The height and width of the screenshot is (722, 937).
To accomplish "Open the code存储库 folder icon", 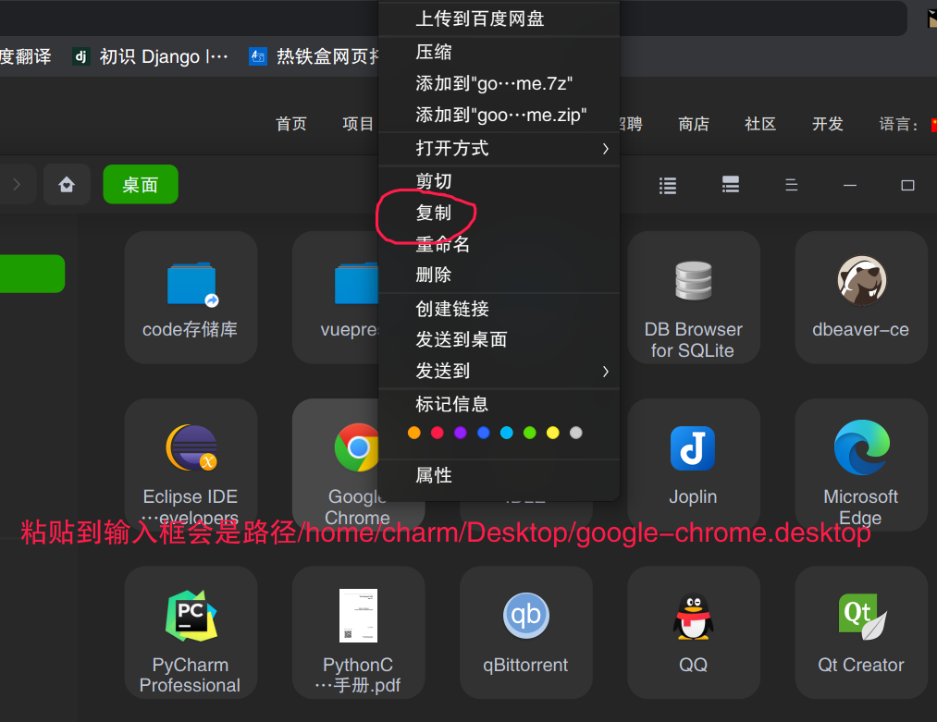I will click(x=191, y=285).
